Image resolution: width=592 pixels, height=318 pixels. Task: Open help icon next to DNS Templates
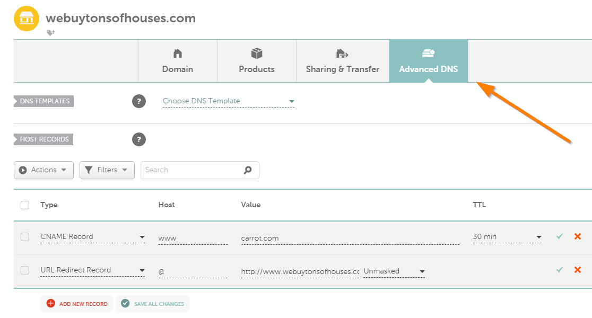pyautogui.click(x=139, y=101)
